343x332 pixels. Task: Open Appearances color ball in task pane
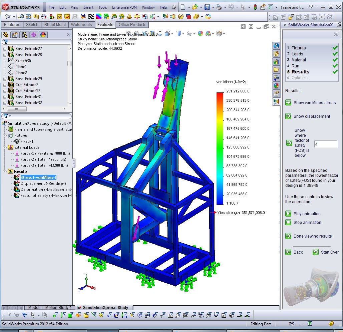(276, 86)
